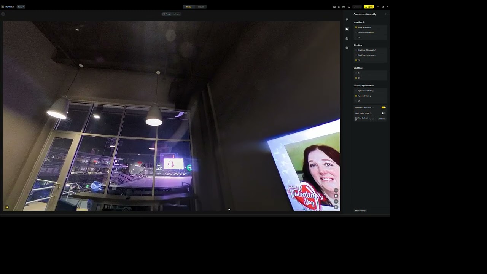Set Cold Shoe to Off
Image resolution: width=487 pixels, height=274 pixels.
(x=358, y=78)
